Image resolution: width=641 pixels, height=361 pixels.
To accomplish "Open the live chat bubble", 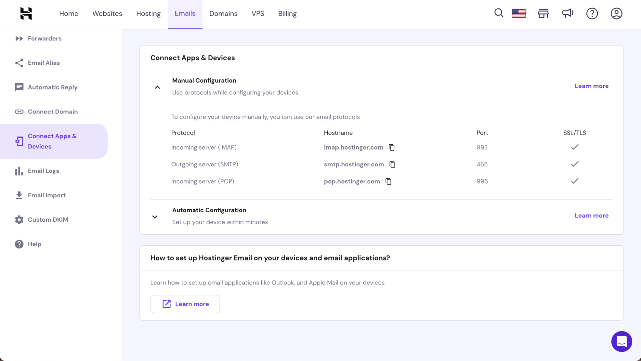I will click(621, 341).
